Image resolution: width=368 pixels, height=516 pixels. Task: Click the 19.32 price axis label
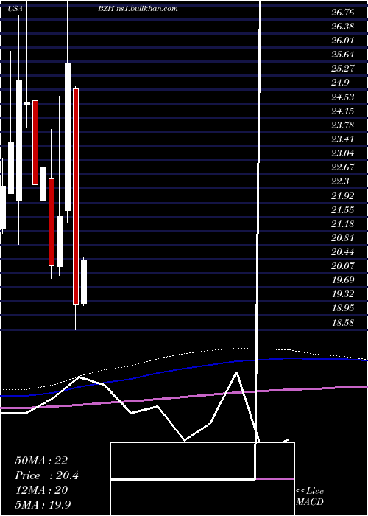tap(343, 294)
